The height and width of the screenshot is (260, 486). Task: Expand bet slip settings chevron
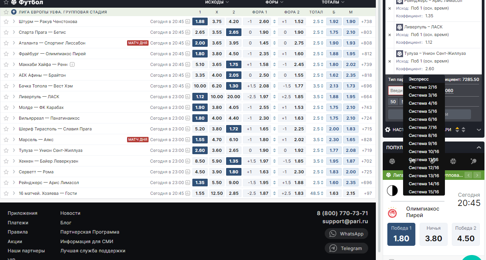pyautogui.click(x=479, y=130)
